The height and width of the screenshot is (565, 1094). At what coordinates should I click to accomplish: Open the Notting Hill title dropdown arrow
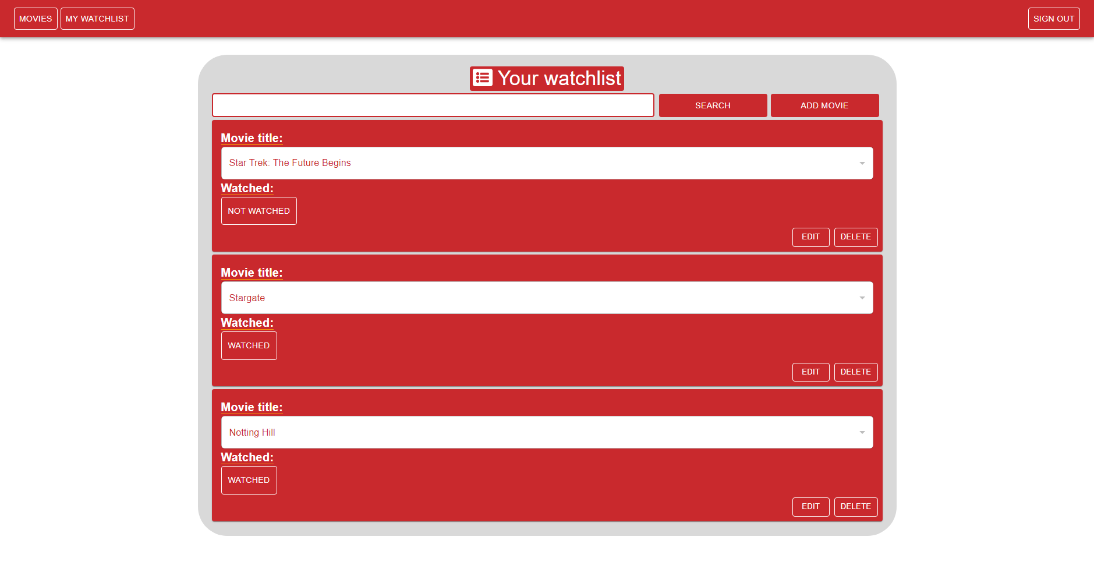coord(862,432)
